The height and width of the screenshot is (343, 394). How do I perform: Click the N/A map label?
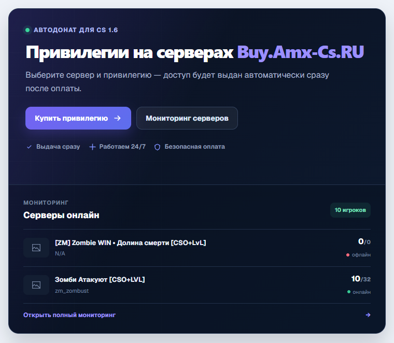(x=60, y=253)
